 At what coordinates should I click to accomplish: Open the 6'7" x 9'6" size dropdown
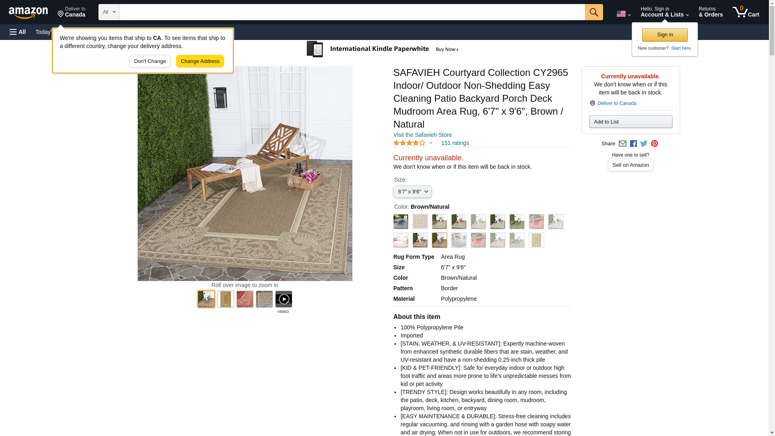(x=412, y=192)
